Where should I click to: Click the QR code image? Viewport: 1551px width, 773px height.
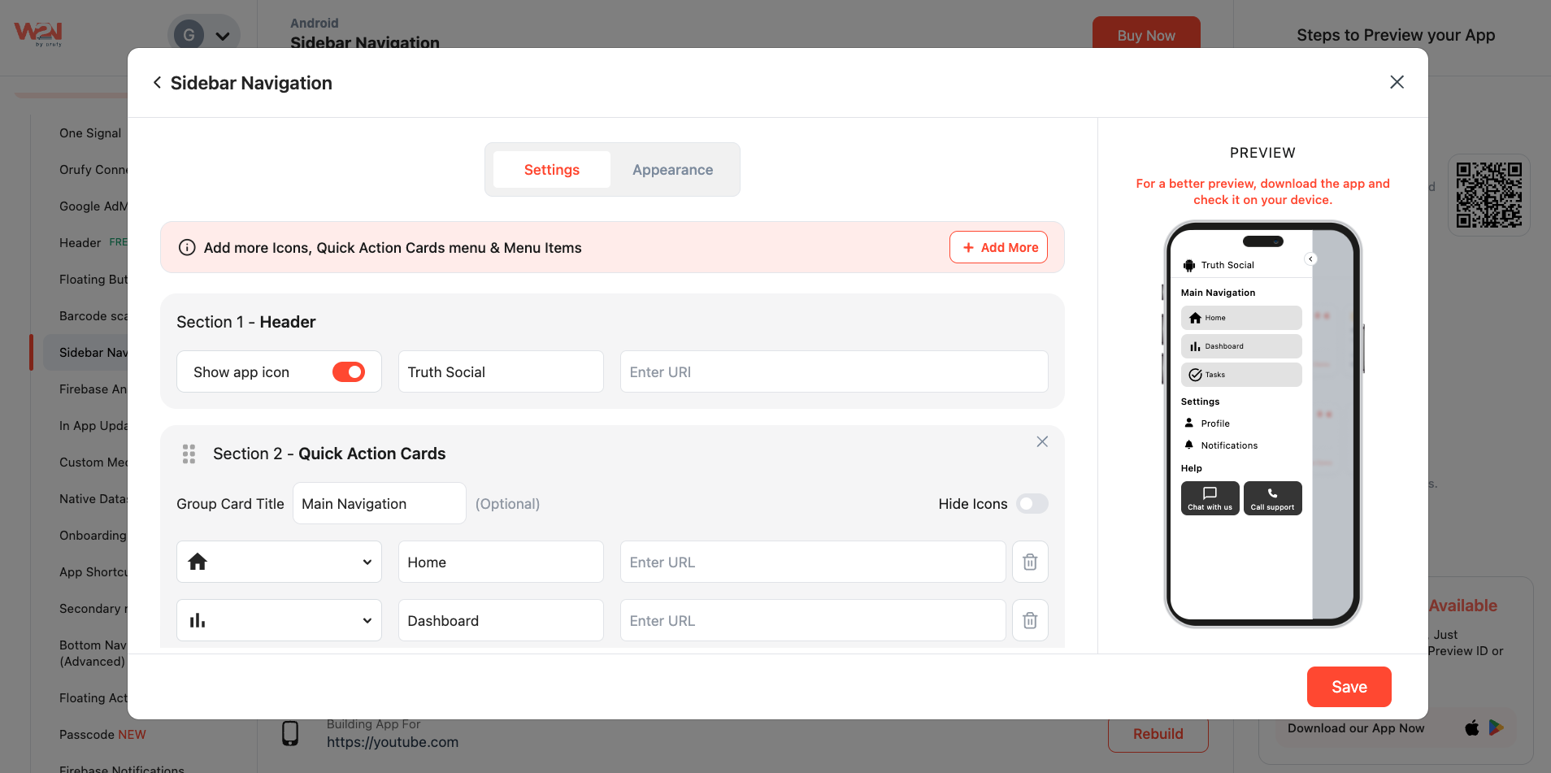click(1488, 195)
